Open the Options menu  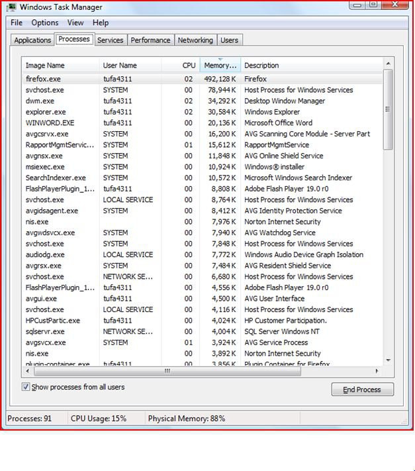coord(45,23)
